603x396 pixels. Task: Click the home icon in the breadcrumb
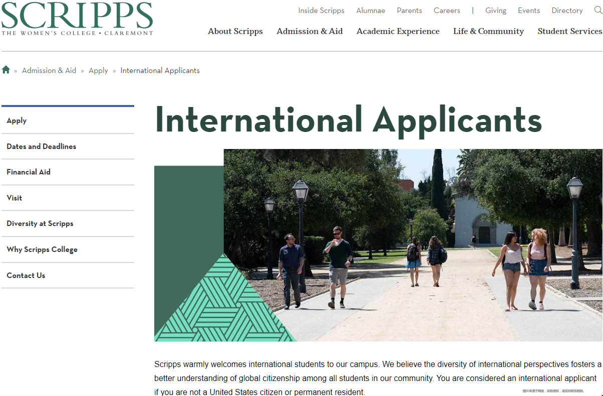6,70
